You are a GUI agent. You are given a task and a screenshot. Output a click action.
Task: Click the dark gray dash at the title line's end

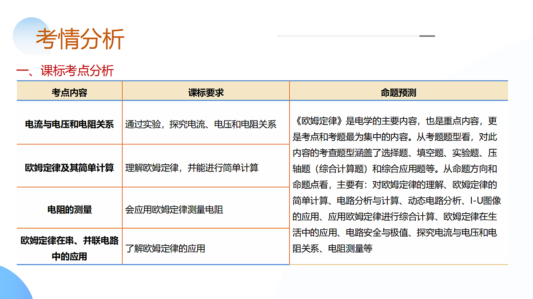point(427,36)
